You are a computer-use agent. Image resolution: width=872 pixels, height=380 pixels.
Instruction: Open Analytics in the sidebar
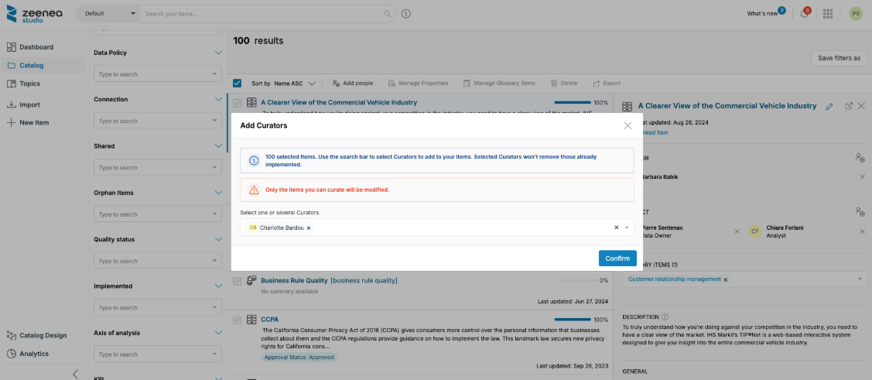click(x=33, y=354)
